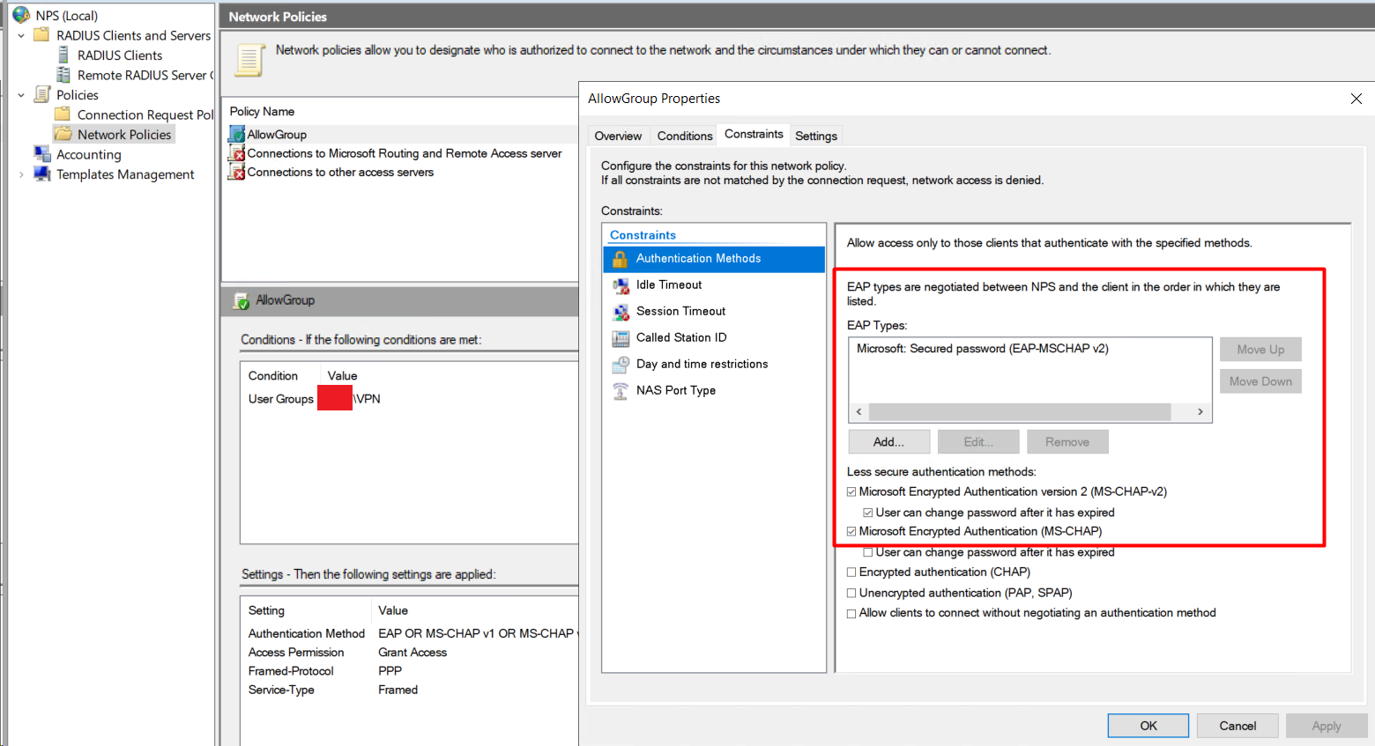Collapse the RADIUS Clients and Servers node

click(x=20, y=35)
